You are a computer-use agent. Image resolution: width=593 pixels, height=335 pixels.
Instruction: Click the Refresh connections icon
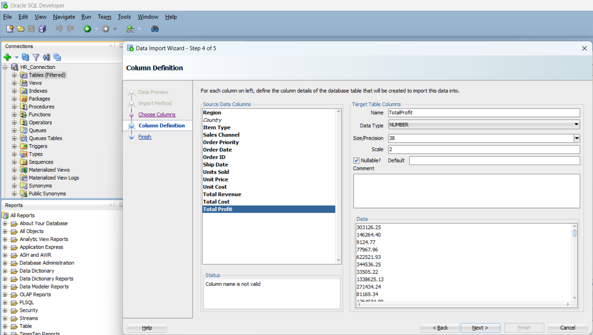click(x=25, y=57)
